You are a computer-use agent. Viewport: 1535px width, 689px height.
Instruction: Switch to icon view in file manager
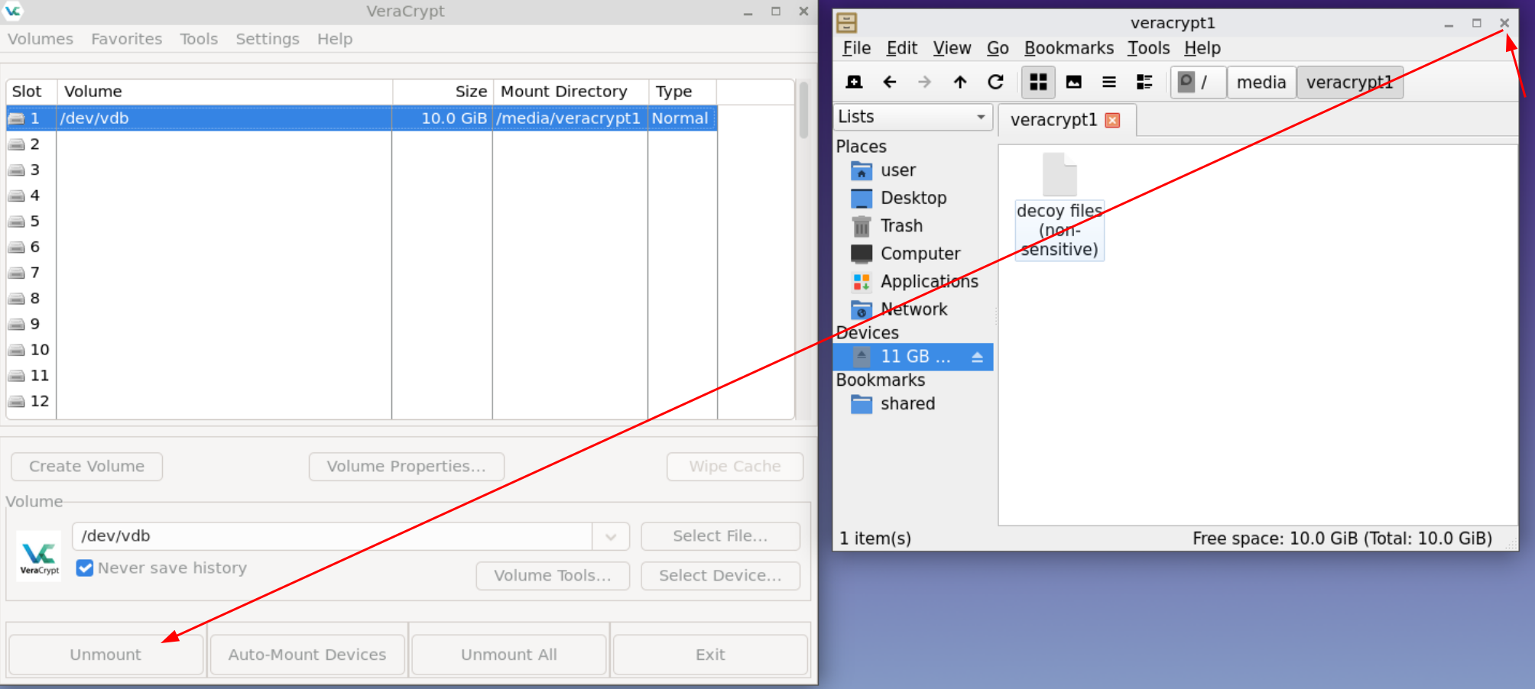(1038, 82)
